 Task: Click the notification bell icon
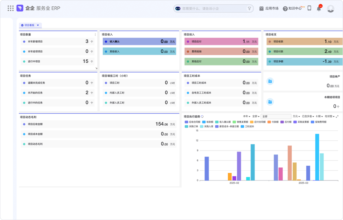coord(319,9)
